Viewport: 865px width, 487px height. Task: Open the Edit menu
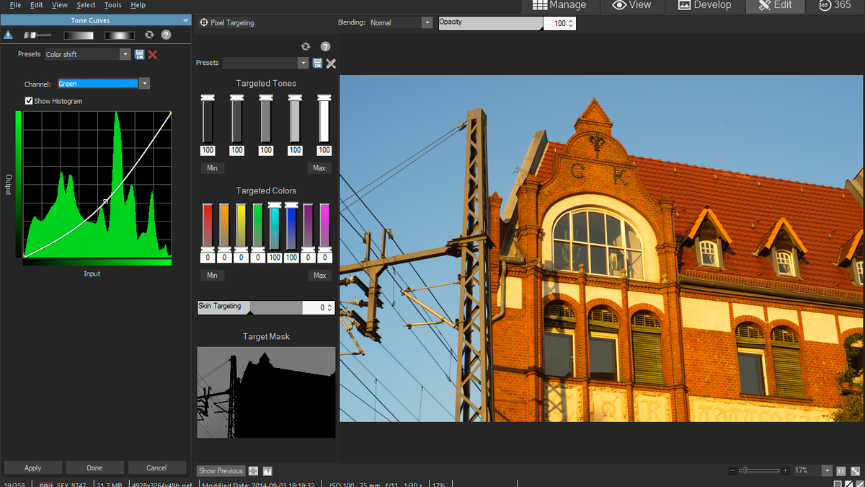point(37,5)
